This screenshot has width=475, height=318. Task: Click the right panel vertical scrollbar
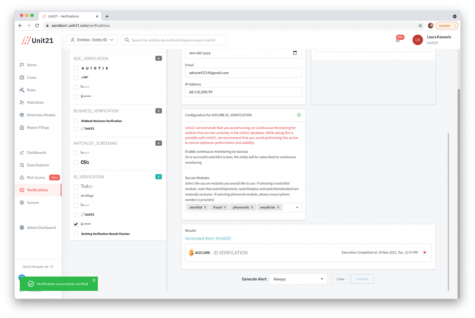448,212
